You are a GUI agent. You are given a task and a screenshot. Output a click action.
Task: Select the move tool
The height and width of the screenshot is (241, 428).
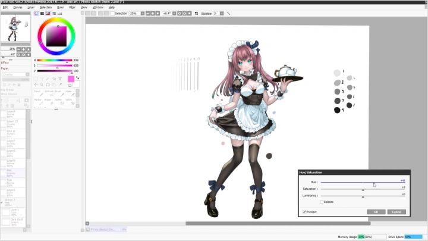click(36, 84)
